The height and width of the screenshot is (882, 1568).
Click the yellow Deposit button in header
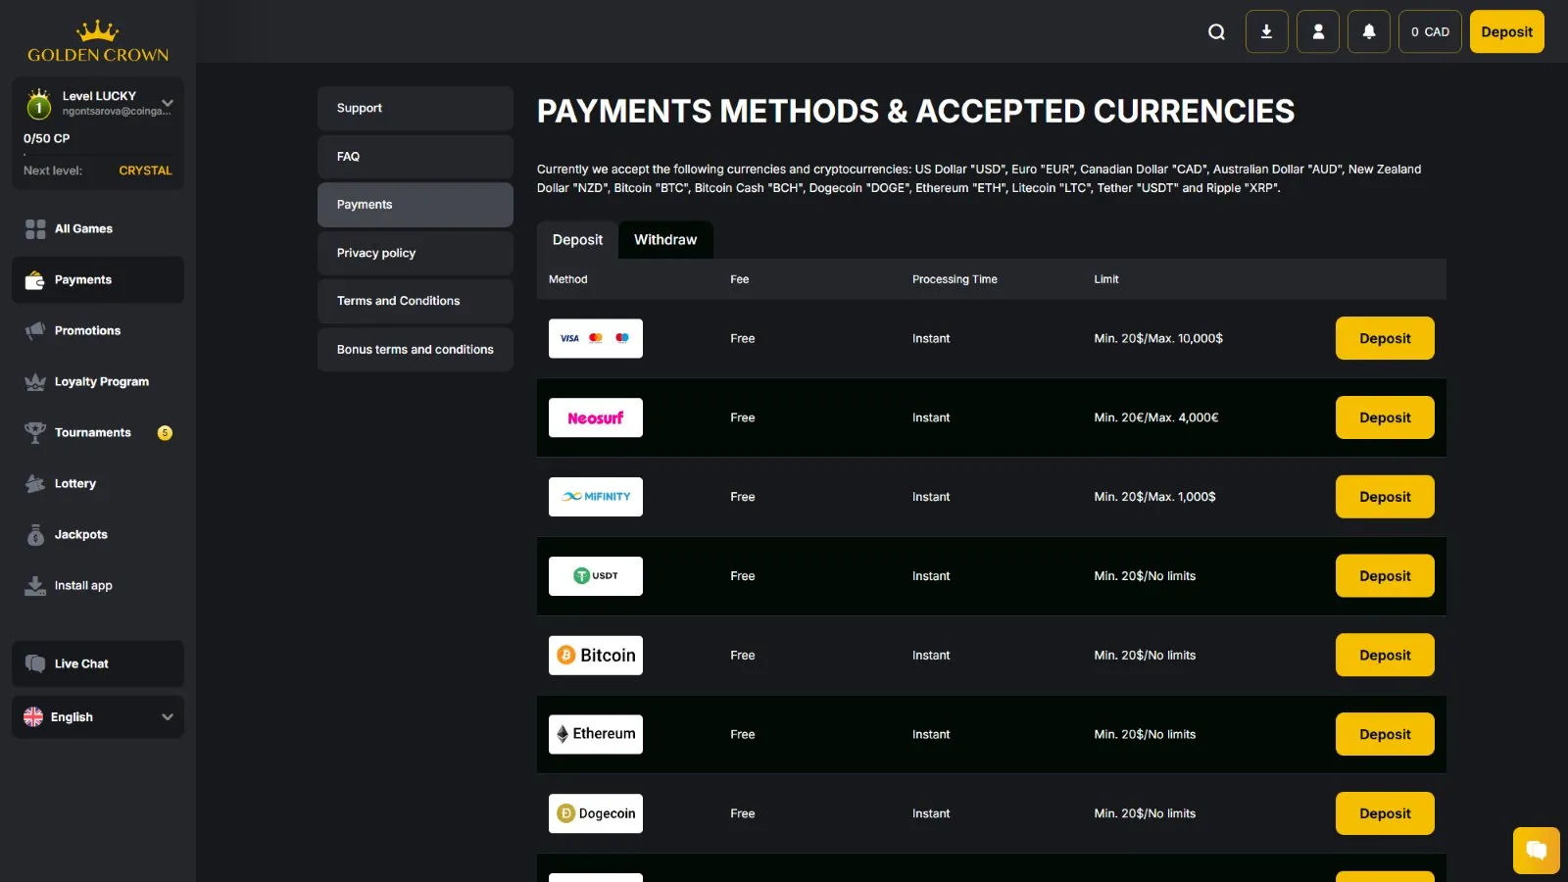(1506, 32)
